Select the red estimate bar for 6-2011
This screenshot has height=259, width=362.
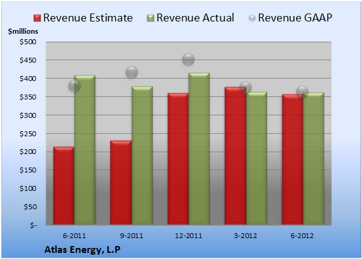[x=64, y=185]
